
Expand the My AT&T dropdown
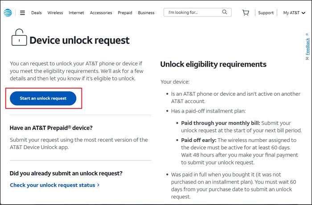pos(294,12)
